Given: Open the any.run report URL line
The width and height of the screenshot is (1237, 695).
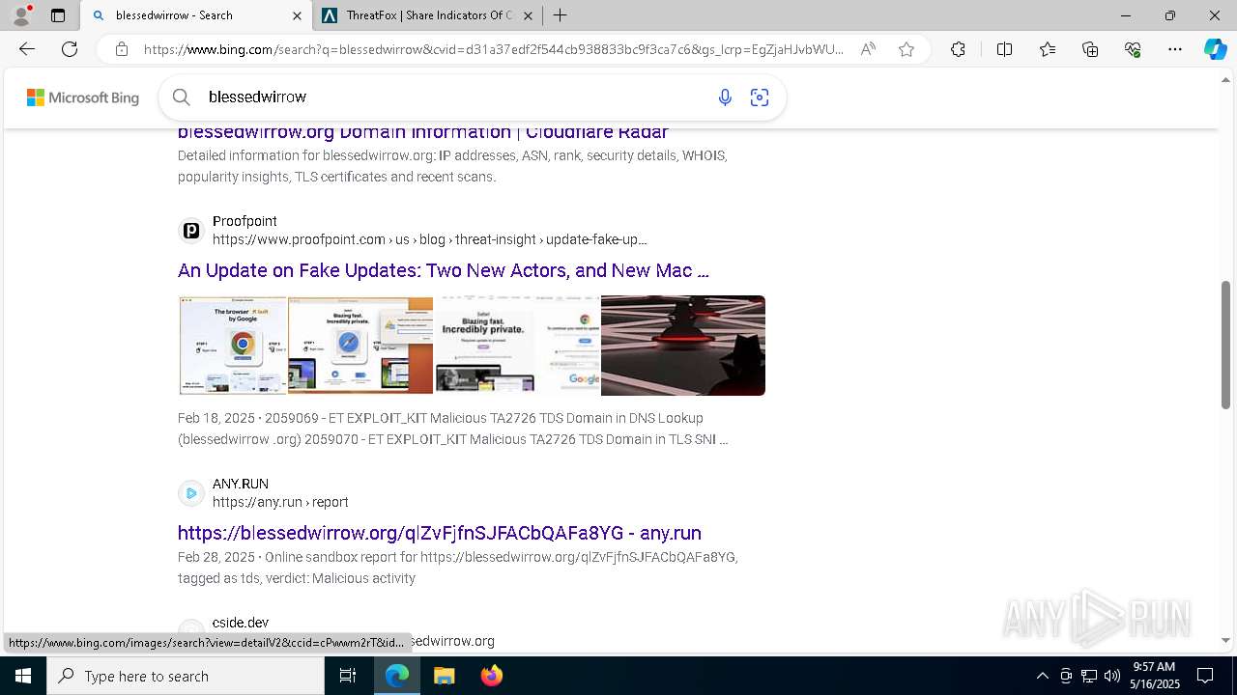Looking at the screenshot, I should coord(280,502).
